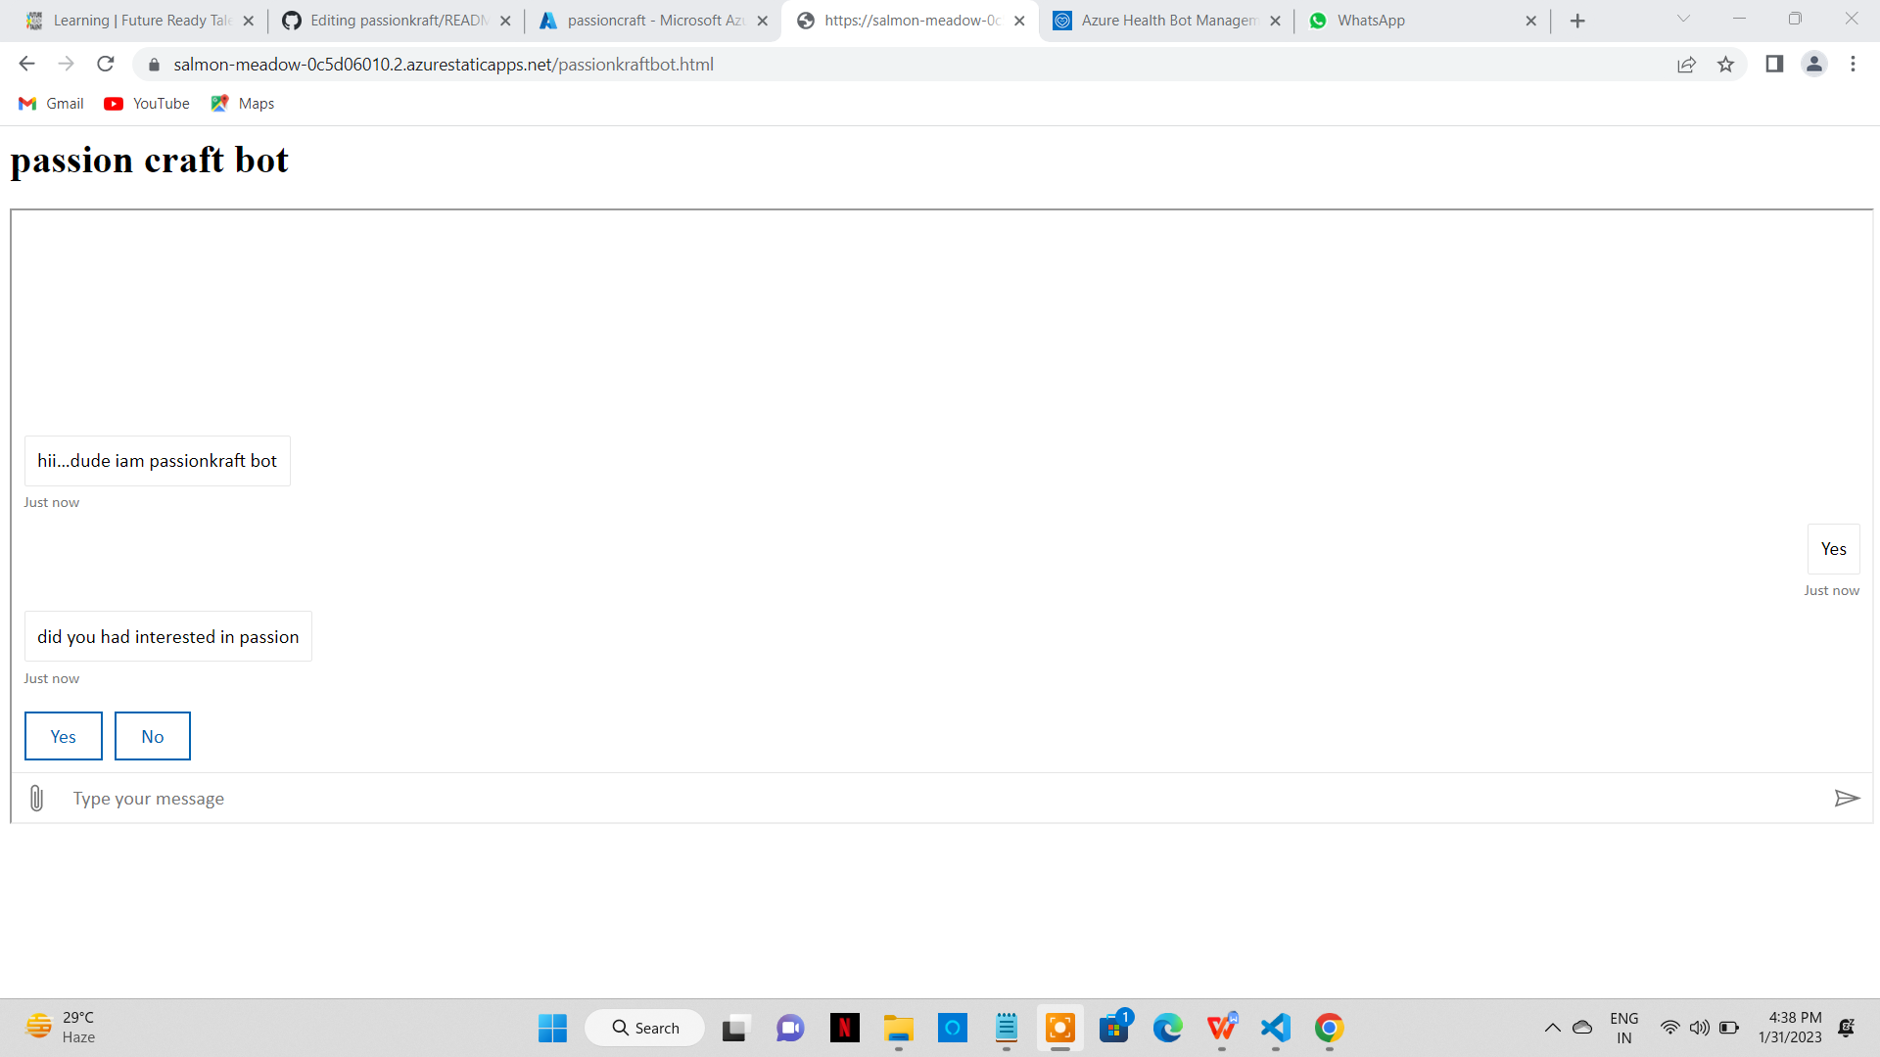Answer No to the bot question

coord(152,736)
